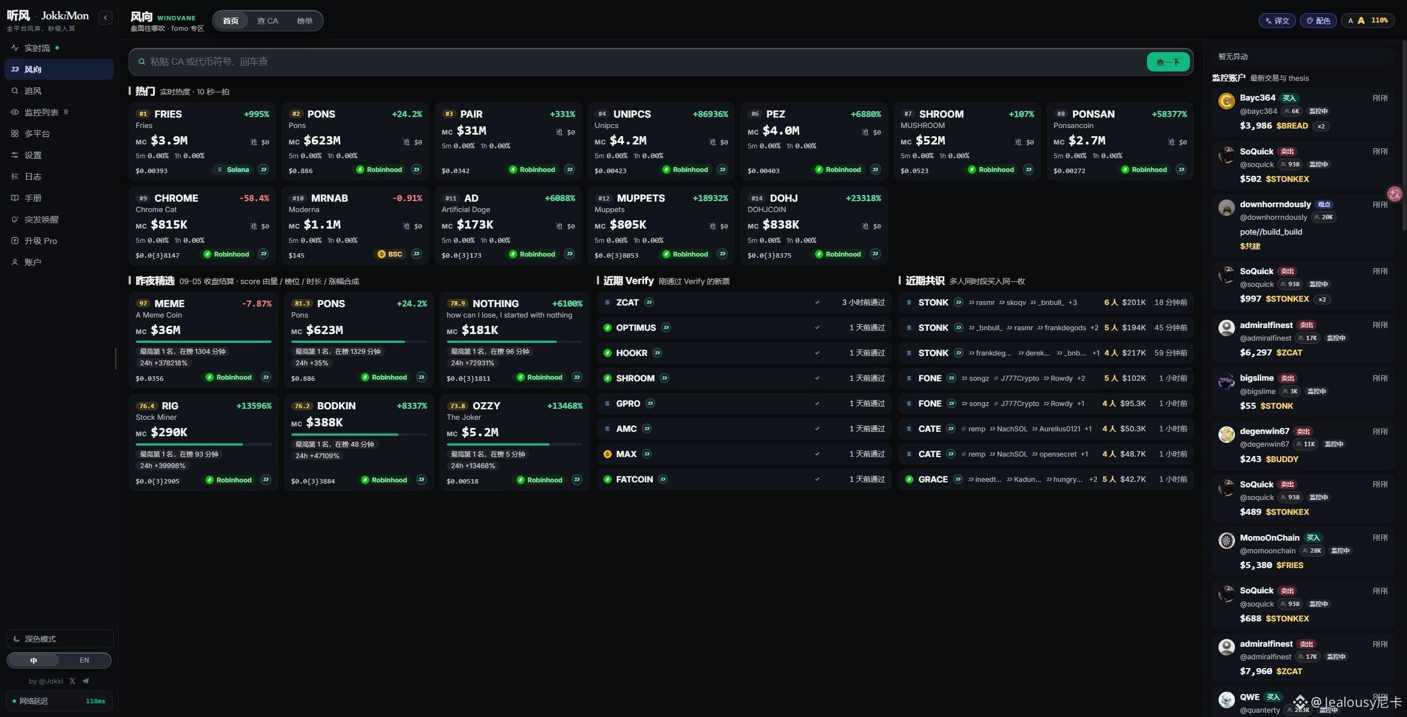1407x717 pixels.
Task: Click the Bayc364 account avatar
Action: point(1226,101)
